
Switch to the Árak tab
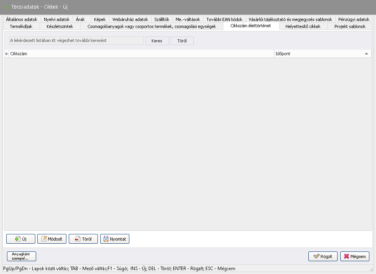(80, 19)
